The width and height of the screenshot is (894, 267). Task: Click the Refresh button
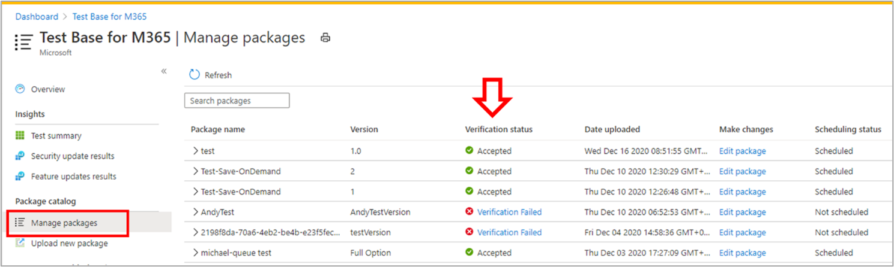pyautogui.click(x=211, y=75)
